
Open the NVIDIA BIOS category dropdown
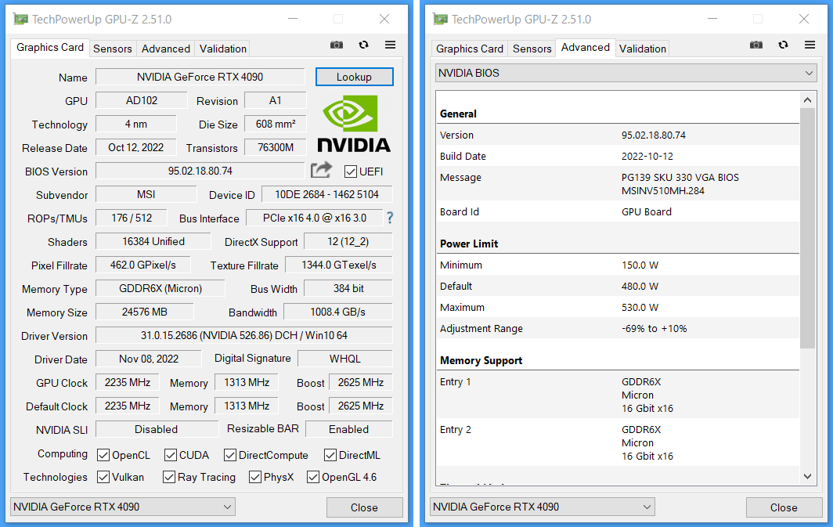(x=626, y=73)
